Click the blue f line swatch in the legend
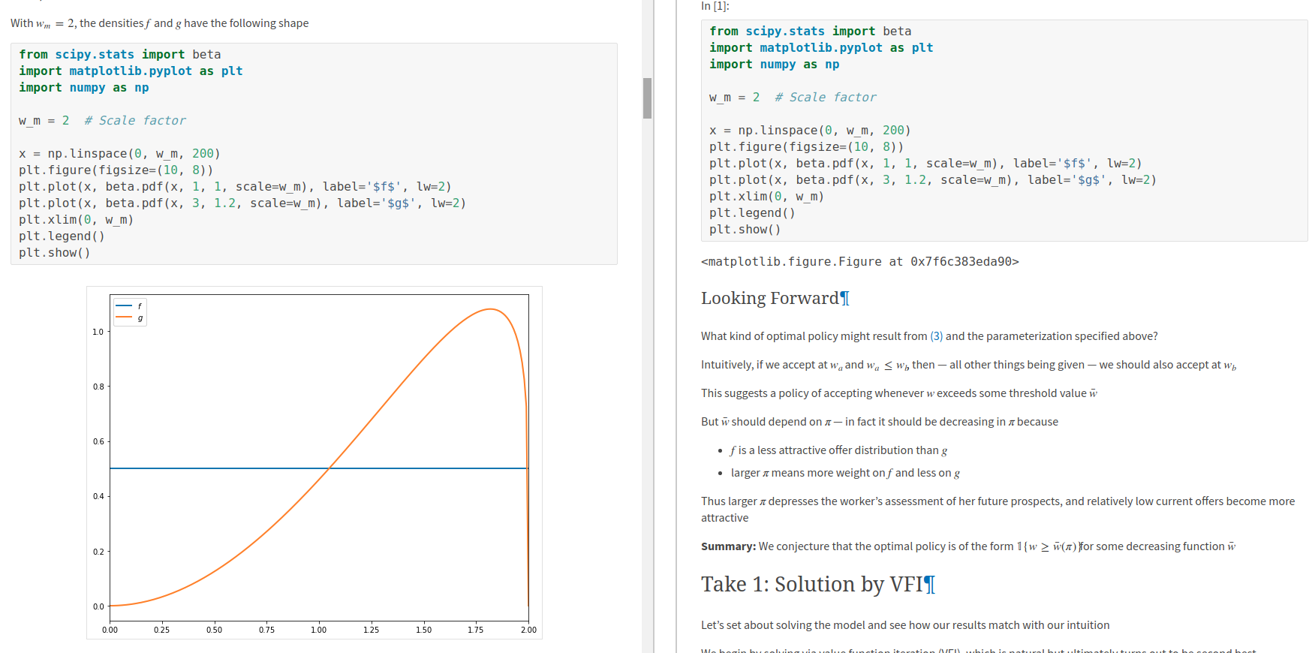 [x=124, y=305]
